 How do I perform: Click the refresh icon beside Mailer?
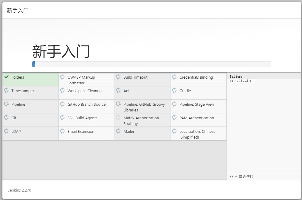click(x=118, y=131)
